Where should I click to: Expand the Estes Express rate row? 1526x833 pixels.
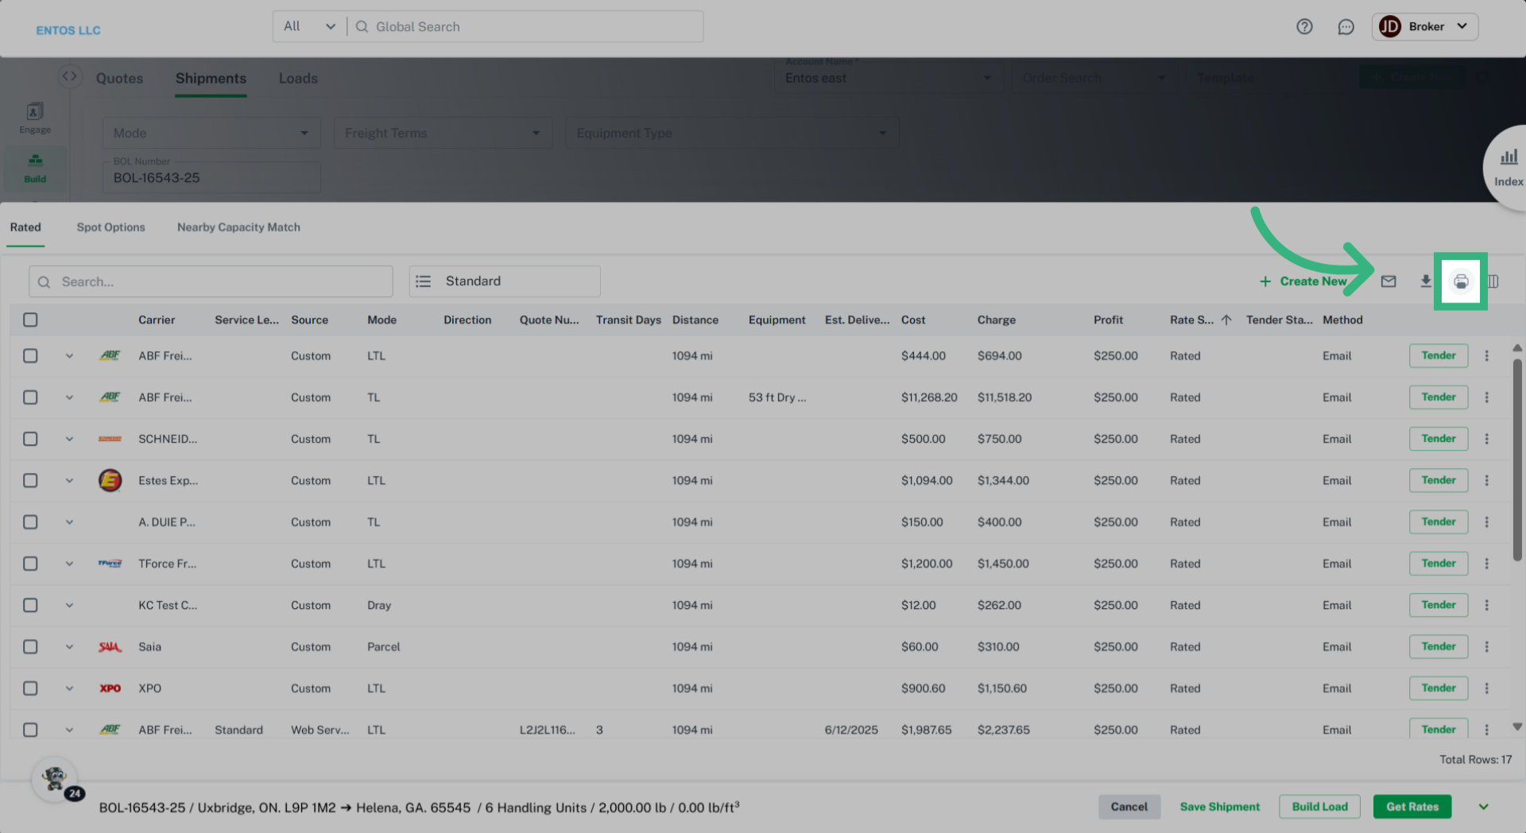click(x=69, y=480)
